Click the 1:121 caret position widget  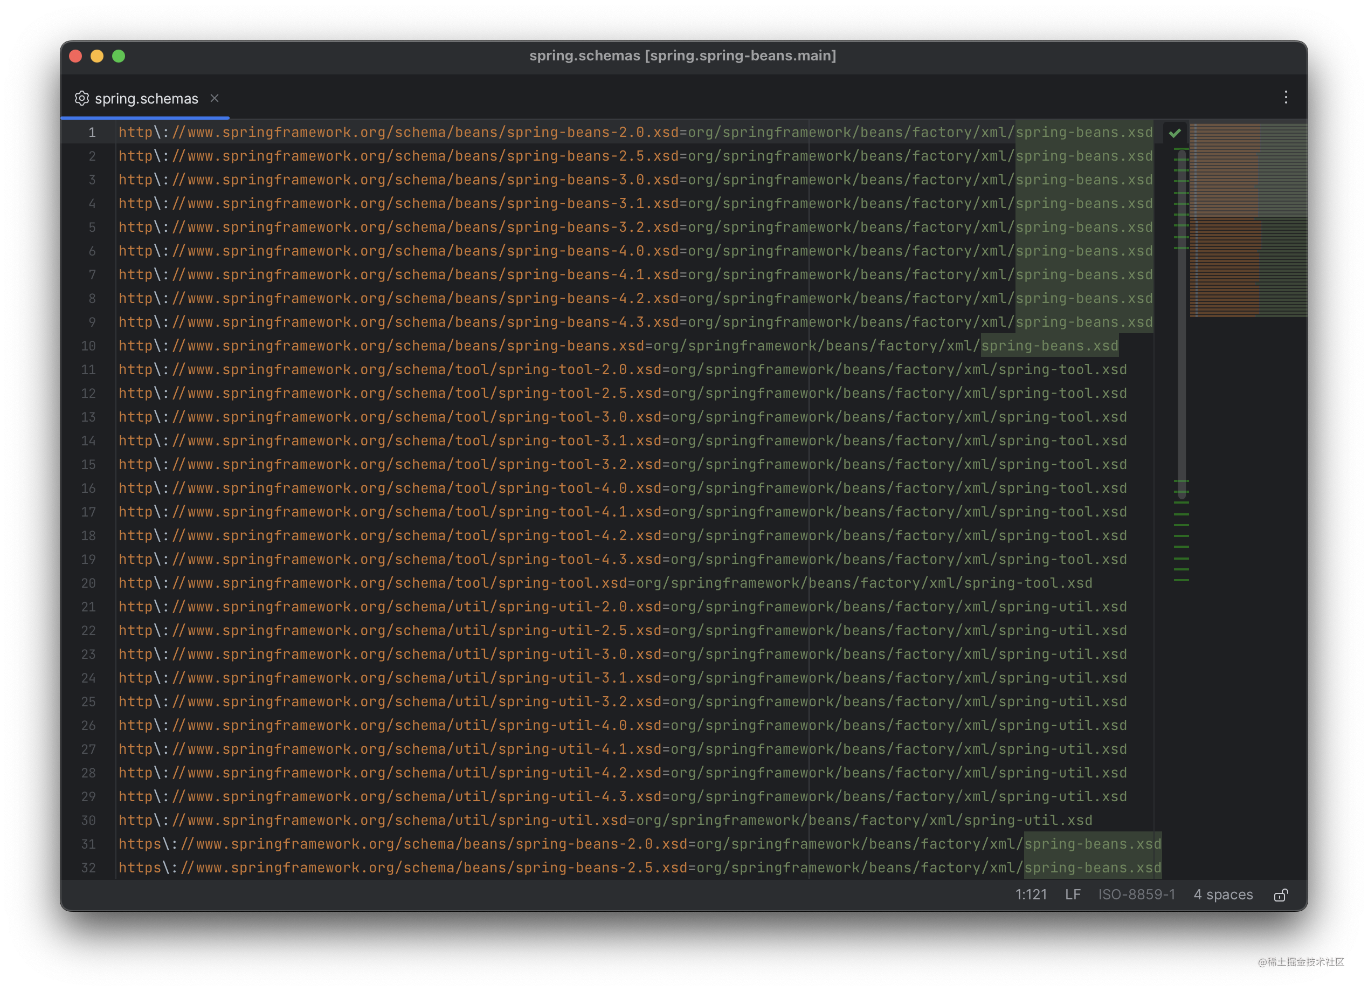coord(1032,895)
